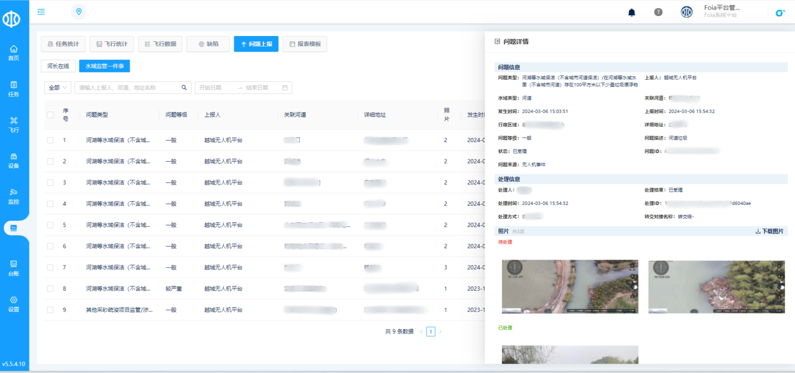Open the help question mark icon
Image resolution: width=795 pixels, height=373 pixels.
(658, 12)
